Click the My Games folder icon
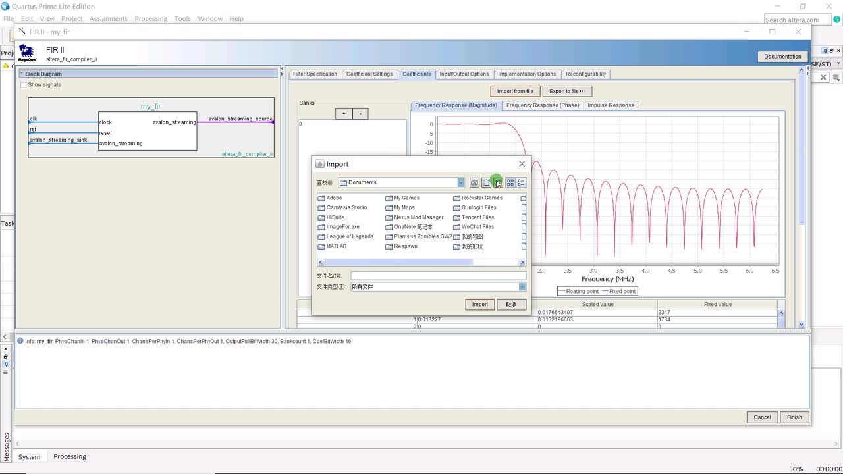The height and width of the screenshot is (474, 843). click(x=389, y=197)
